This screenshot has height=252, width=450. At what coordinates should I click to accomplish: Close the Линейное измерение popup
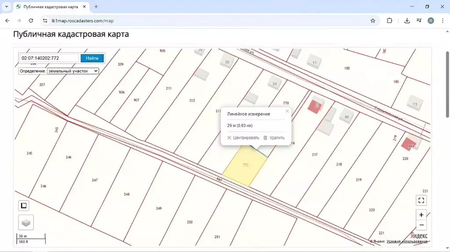(x=287, y=111)
